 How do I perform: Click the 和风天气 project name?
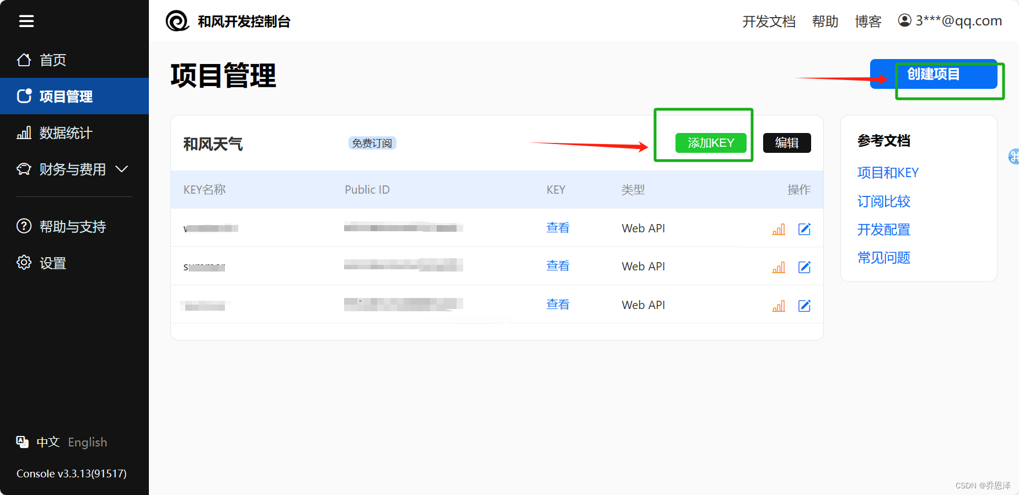tap(213, 144)
